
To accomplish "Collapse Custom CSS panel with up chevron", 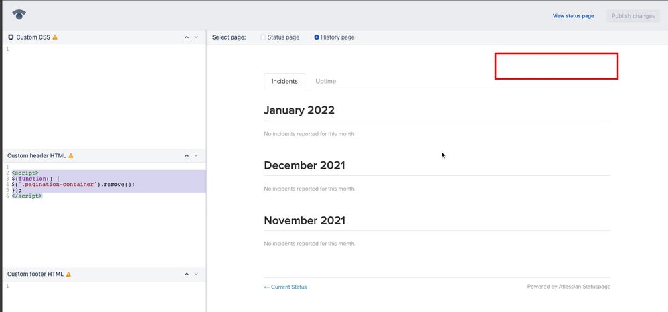I will click(x=187, y=37).
